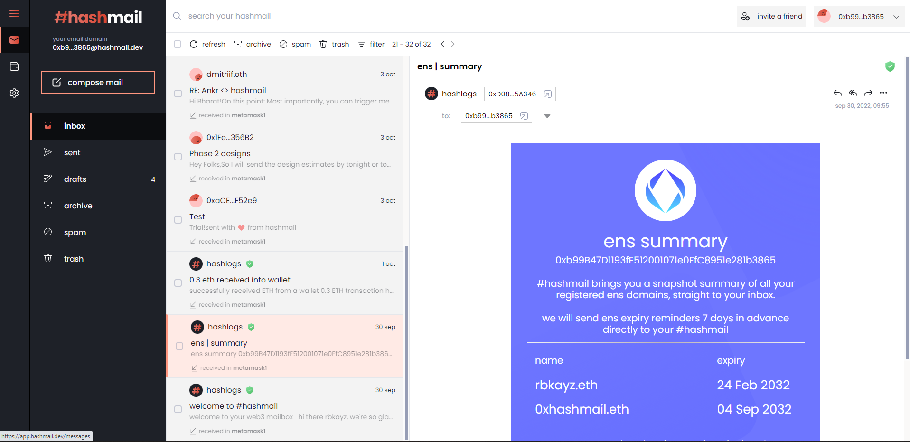
Task: Click '21 - 32 of 32' pagination text
Action: click(412, 44)
